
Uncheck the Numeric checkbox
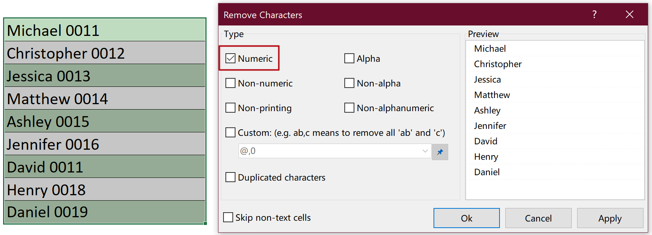[x=230, y=58]
